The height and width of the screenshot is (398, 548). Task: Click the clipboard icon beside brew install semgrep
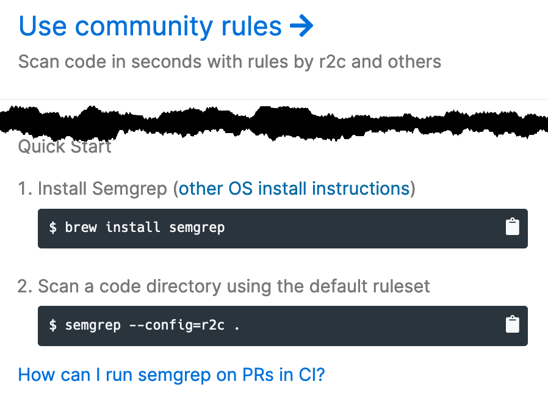[513, 228]
